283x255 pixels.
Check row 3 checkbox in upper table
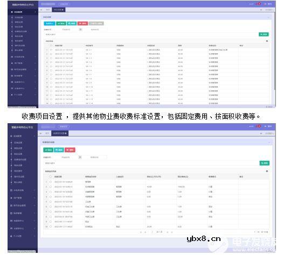pyautogui.click(x=51, y=58)
